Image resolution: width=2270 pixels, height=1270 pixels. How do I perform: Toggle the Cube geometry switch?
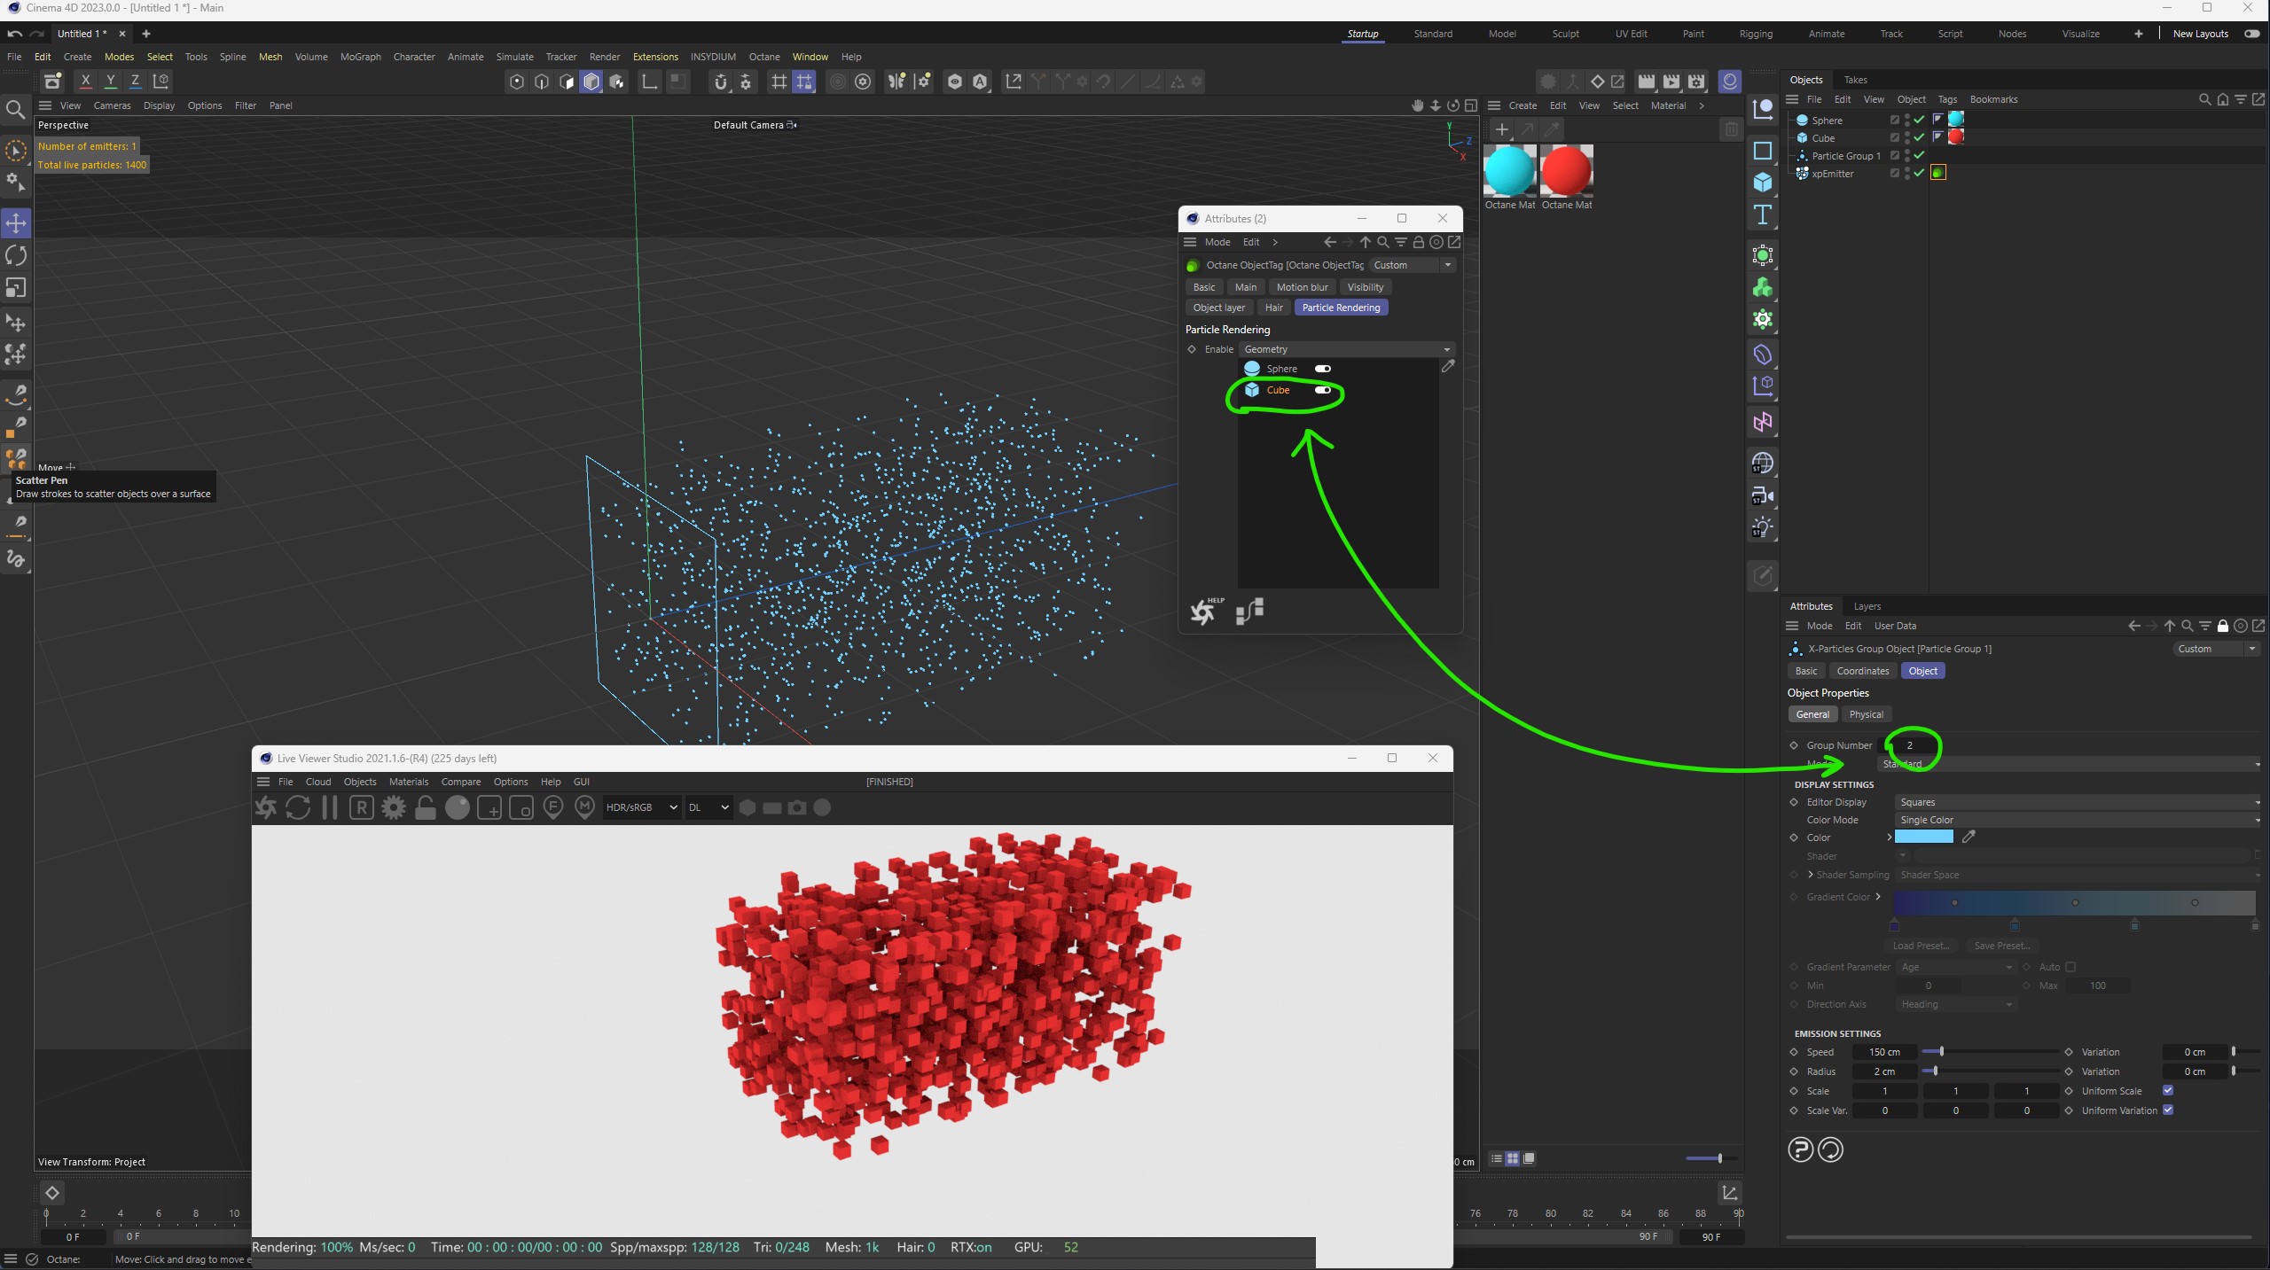1322,390
